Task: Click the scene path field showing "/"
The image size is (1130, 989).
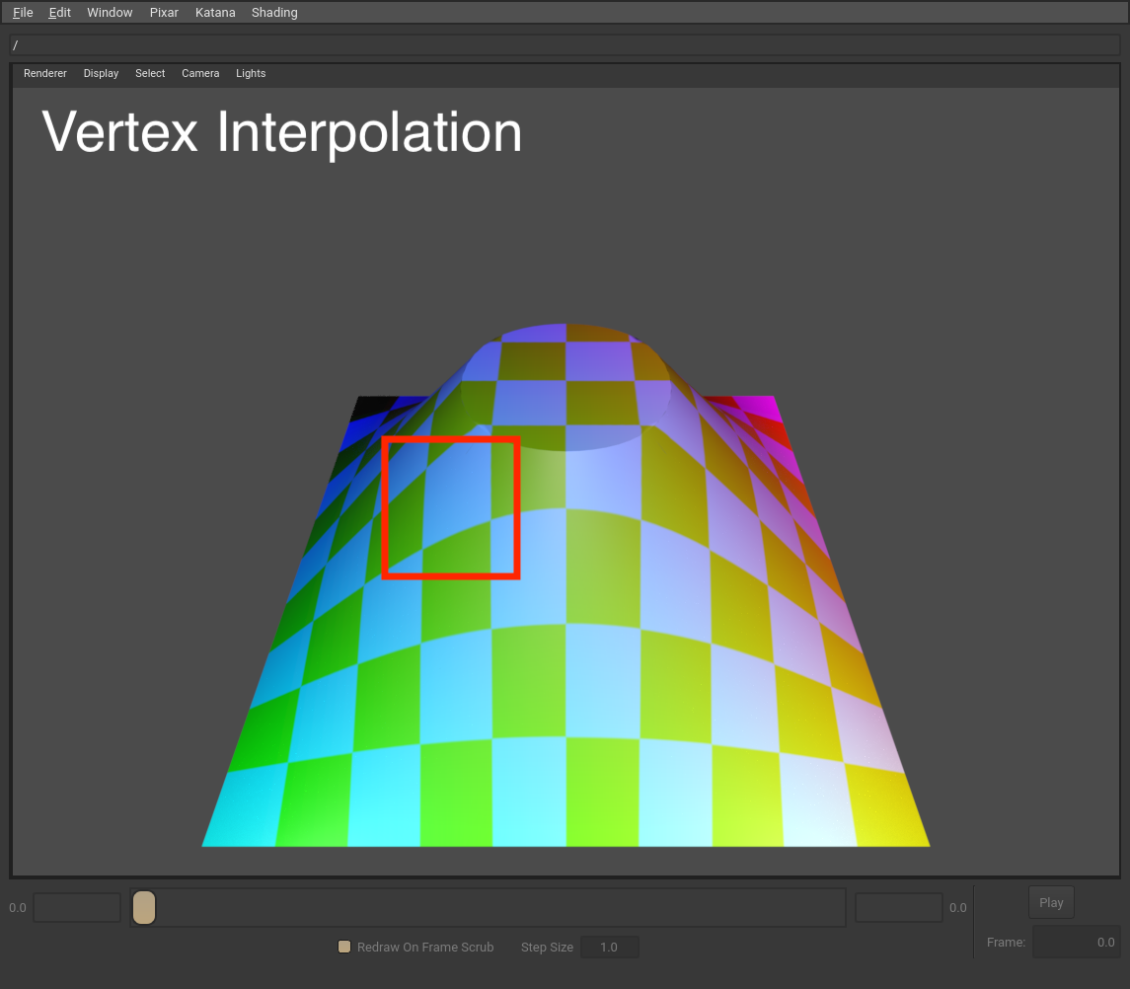Action: click(565, 45)
